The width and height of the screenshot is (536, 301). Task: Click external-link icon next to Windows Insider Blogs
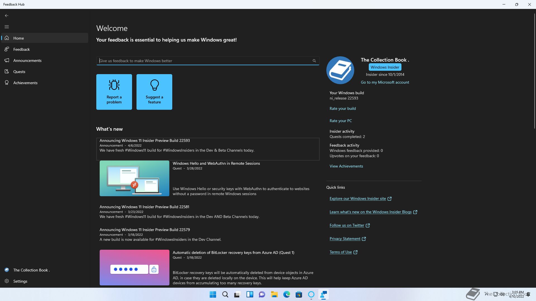click(415, 212)
